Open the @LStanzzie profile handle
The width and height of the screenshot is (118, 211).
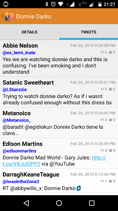point(15,90)
